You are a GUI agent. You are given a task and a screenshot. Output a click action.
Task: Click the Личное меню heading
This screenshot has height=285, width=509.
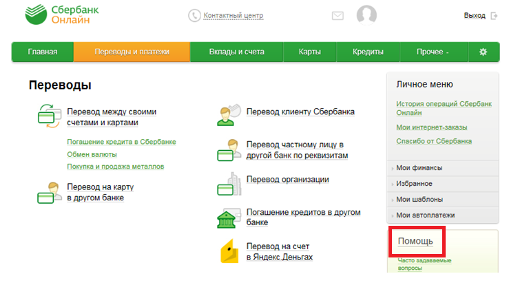(424, 85)
